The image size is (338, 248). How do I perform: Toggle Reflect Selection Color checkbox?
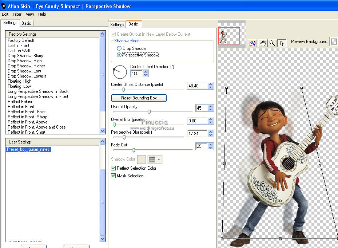coord(113,168)
